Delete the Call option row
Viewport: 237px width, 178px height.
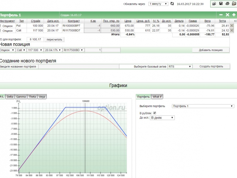(232, 31)
